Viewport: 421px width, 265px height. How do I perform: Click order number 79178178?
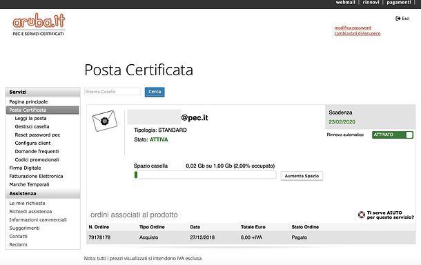pos(99,237)
